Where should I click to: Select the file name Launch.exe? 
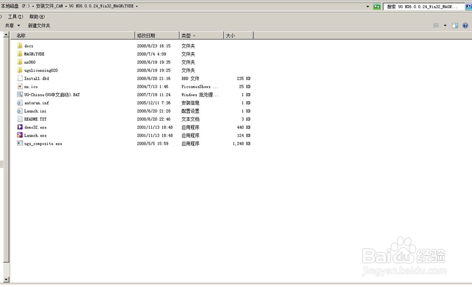pyautogui.click(x=35, y=136)
